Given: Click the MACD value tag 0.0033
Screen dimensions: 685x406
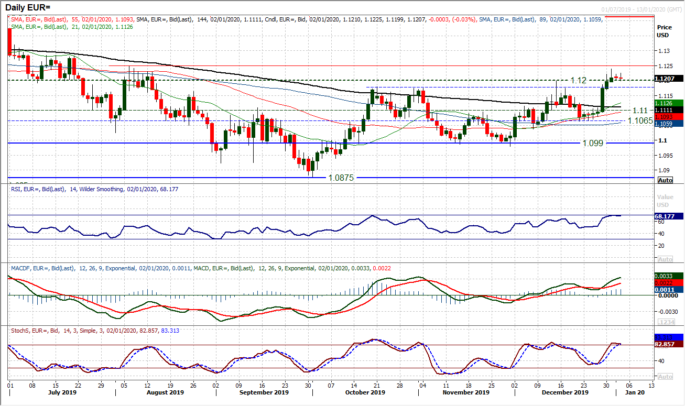Looking at the screenshot, I should (x=669, y=276).
